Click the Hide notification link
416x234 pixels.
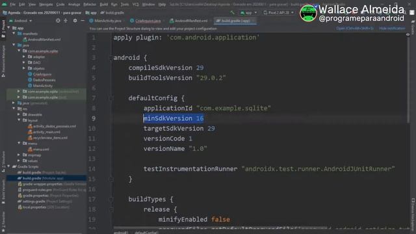pos(392,28)
